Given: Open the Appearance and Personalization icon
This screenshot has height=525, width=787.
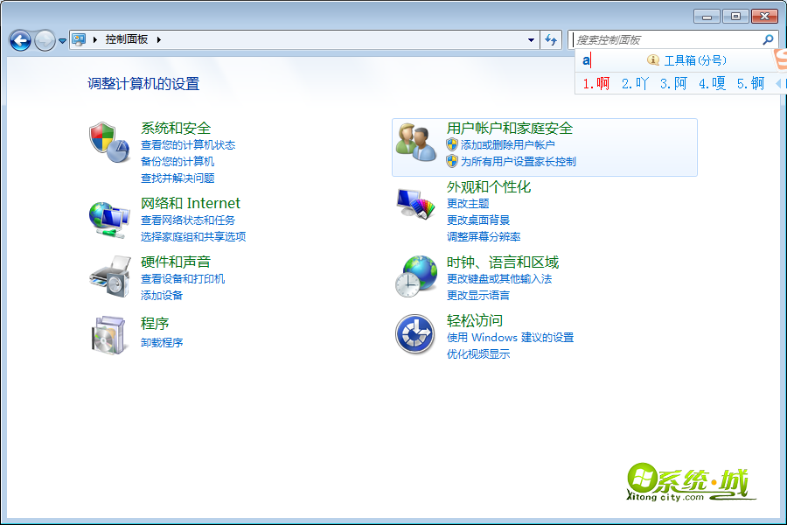Looking at the screenshot, I should coord(415,202).
